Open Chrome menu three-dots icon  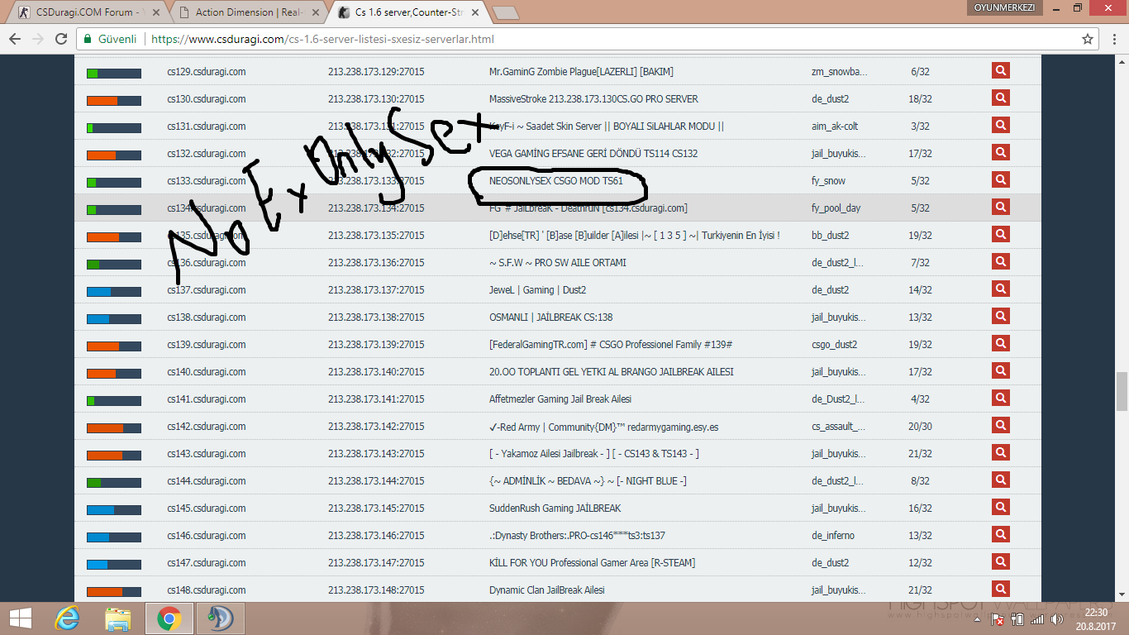point(1113,39)
